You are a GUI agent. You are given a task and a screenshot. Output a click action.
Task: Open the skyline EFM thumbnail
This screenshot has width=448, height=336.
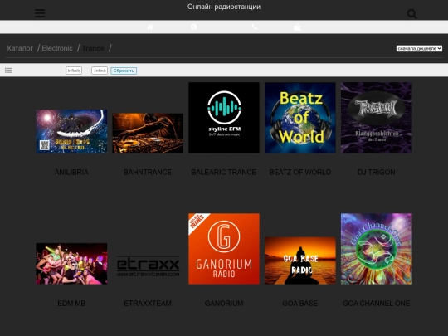click(224, 118)
